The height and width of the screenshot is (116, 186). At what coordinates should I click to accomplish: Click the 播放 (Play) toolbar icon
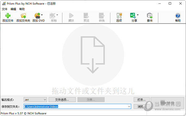coord(71,16)
